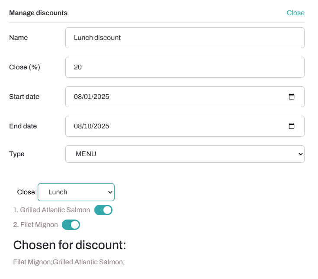Click the 'Name' label
Image resolution: width=318 pixels, height=279 pixels.
(19, 38)
